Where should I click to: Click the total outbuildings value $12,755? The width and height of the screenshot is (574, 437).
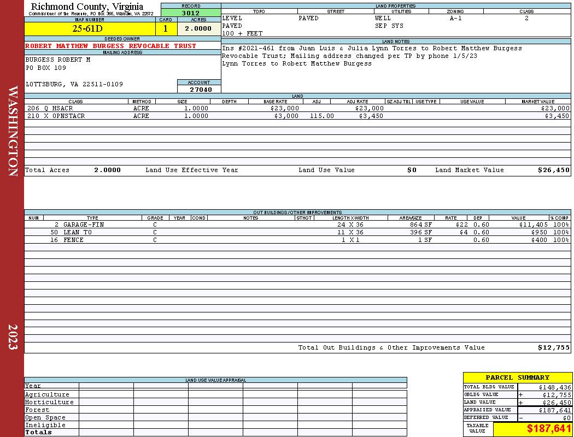click(x=553, y=347)
